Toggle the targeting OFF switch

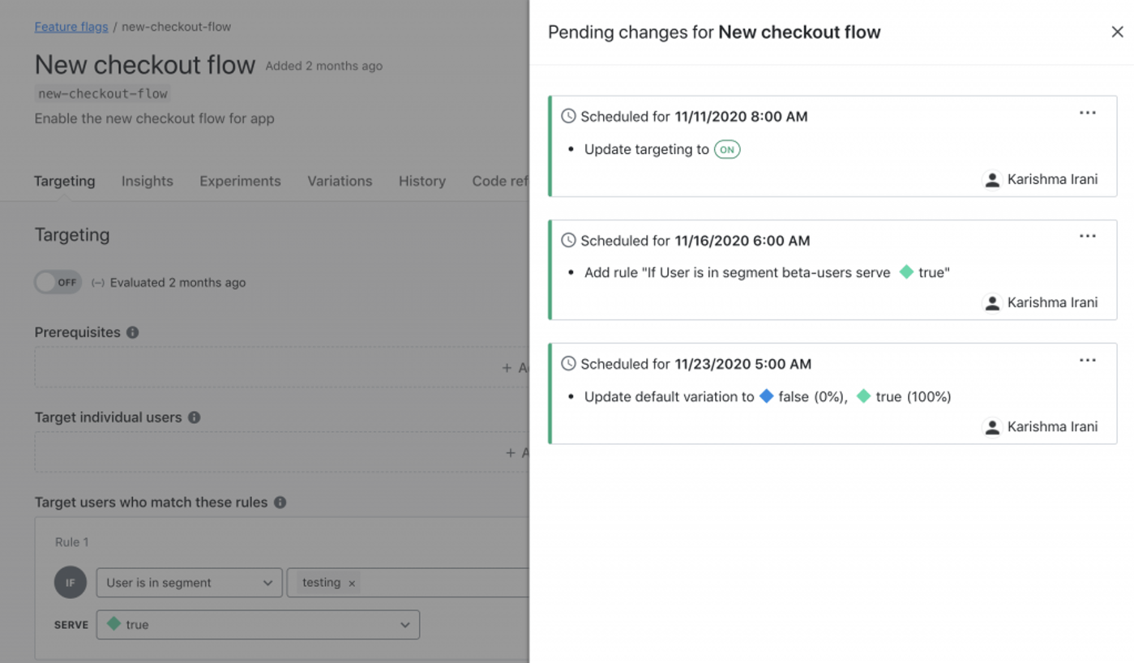point(58,282)
